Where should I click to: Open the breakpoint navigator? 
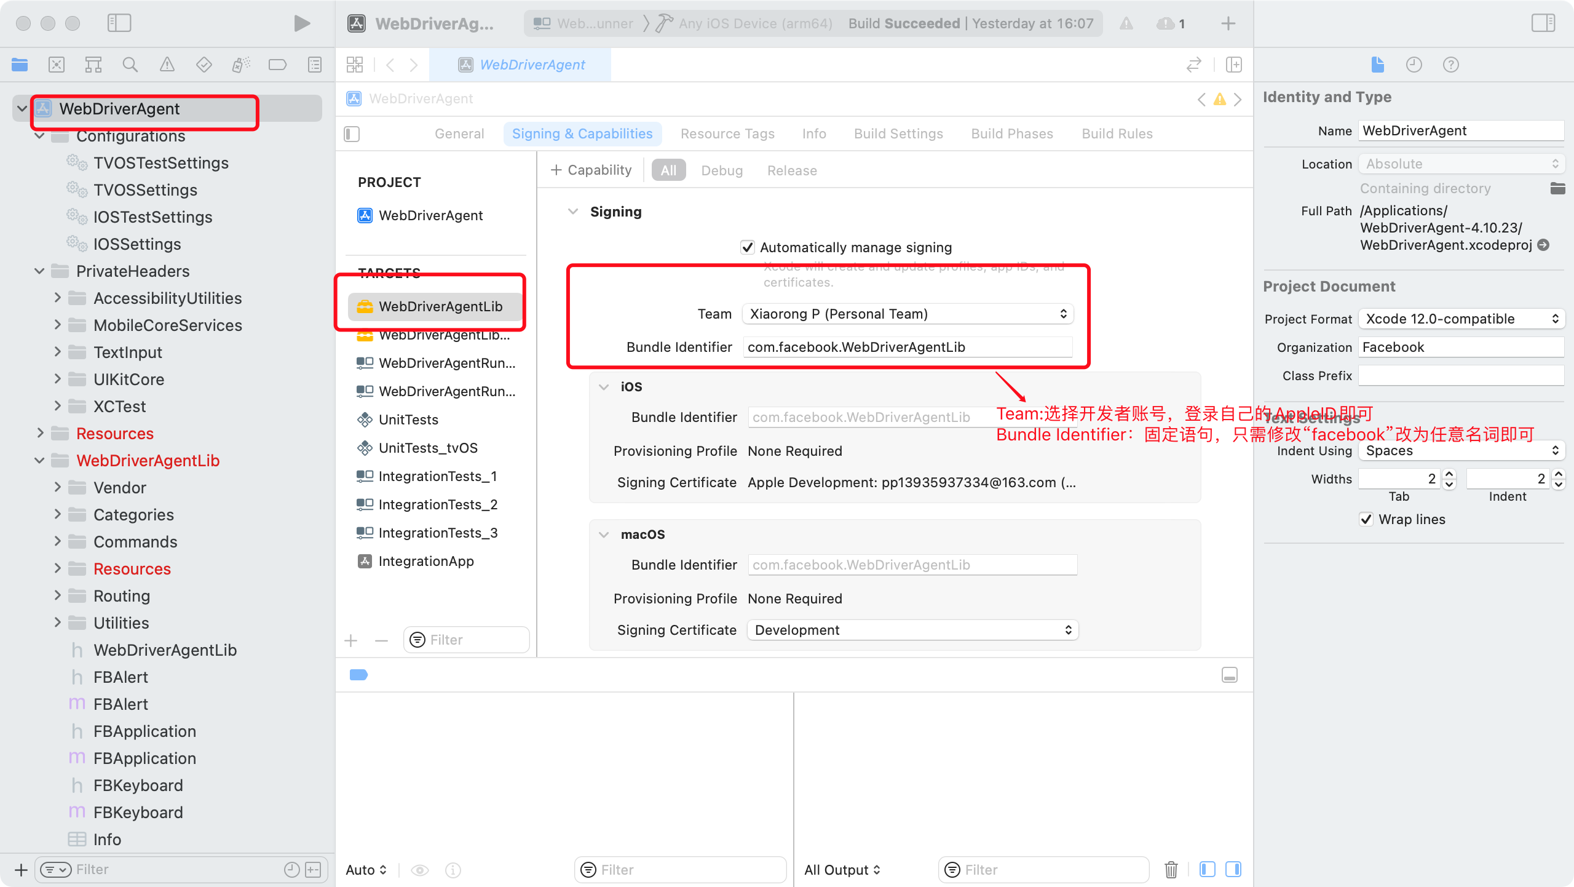[278, 64]
